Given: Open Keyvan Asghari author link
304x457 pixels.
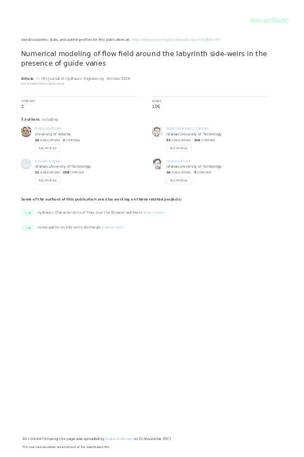Looking at the screenshot, I should [x=48, y=161].
